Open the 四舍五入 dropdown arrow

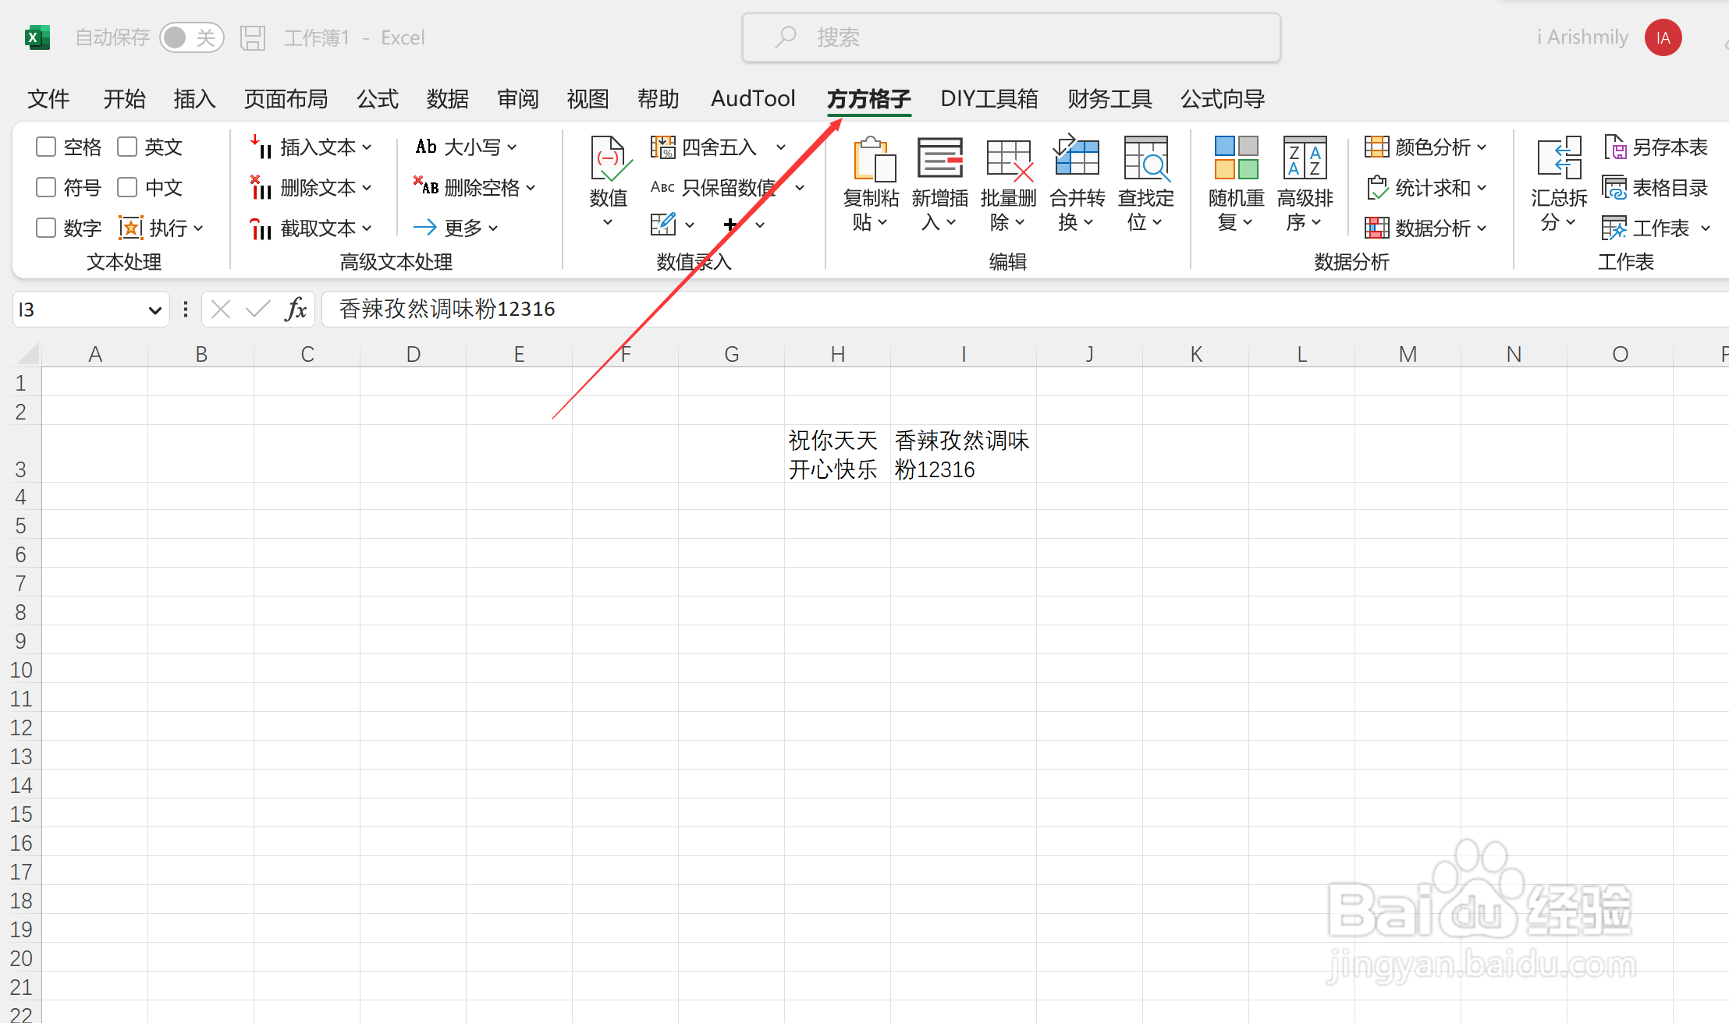pyautogui.click(x=781, y=147)
